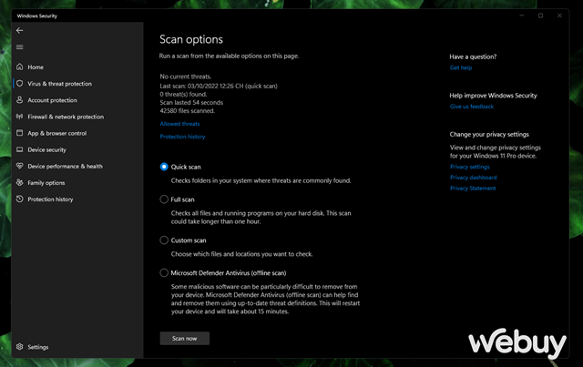Viewport: 583px width, 367px height.
Task: Open the Privacy dashboard link
Action: tap(474, 178)
